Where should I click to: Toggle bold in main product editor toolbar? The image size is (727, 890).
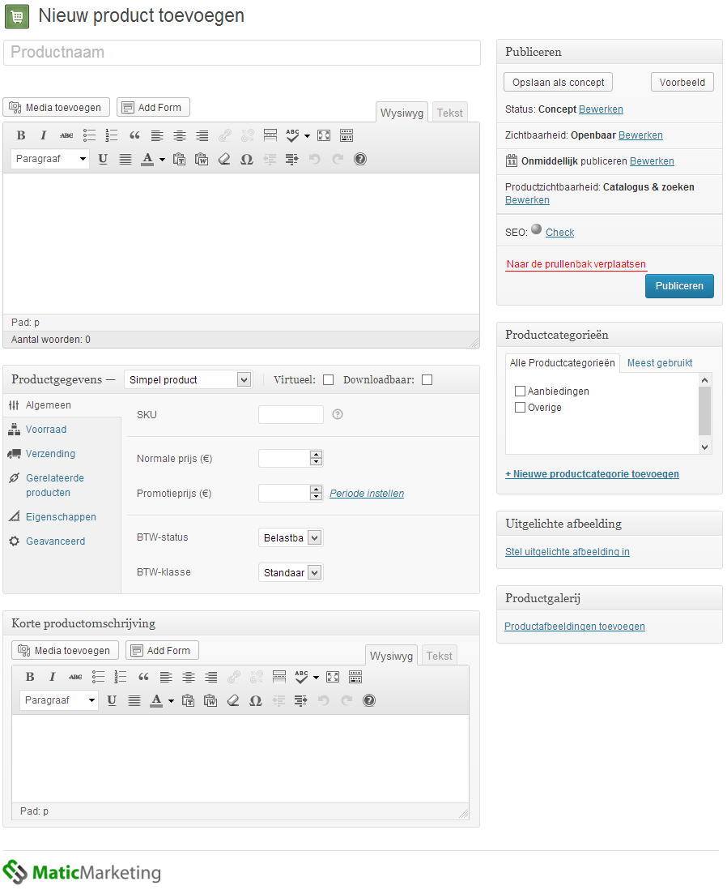tap(21, 135)
